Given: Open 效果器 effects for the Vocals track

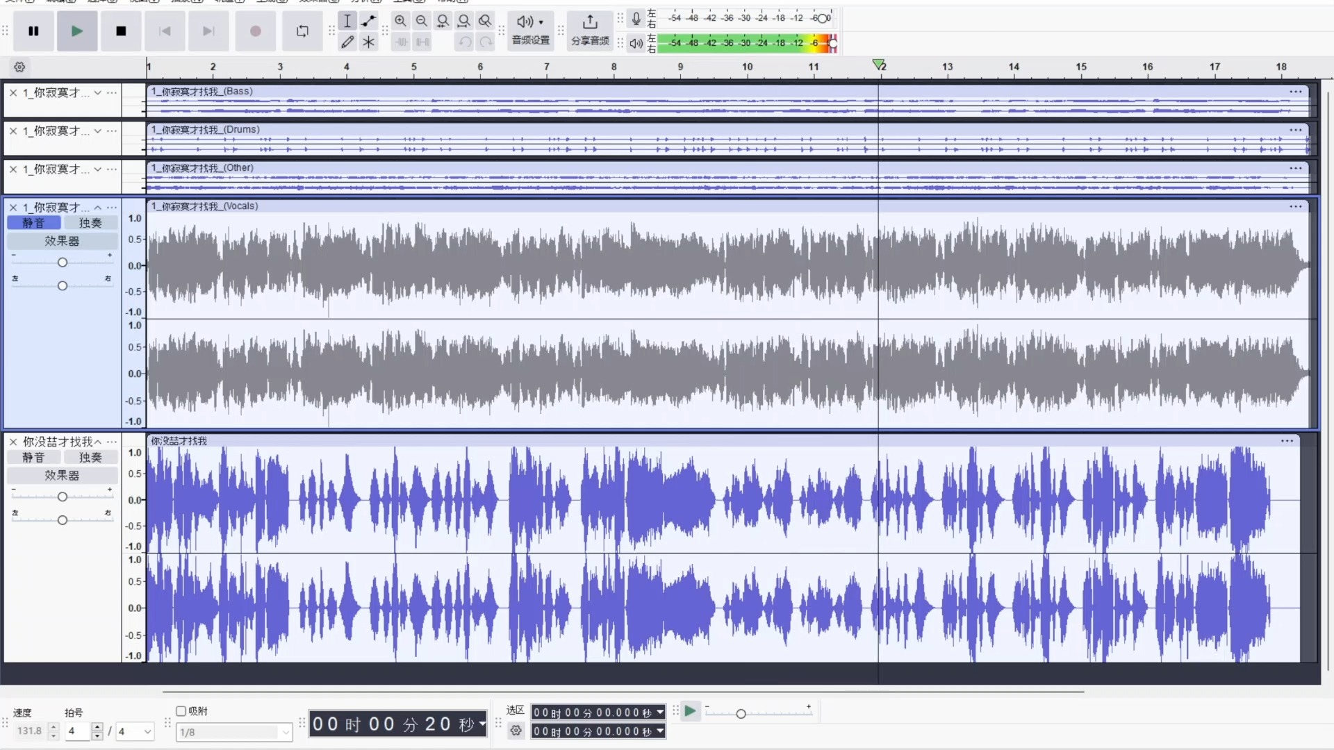Looking at the screenshot, I should [62, 241].
